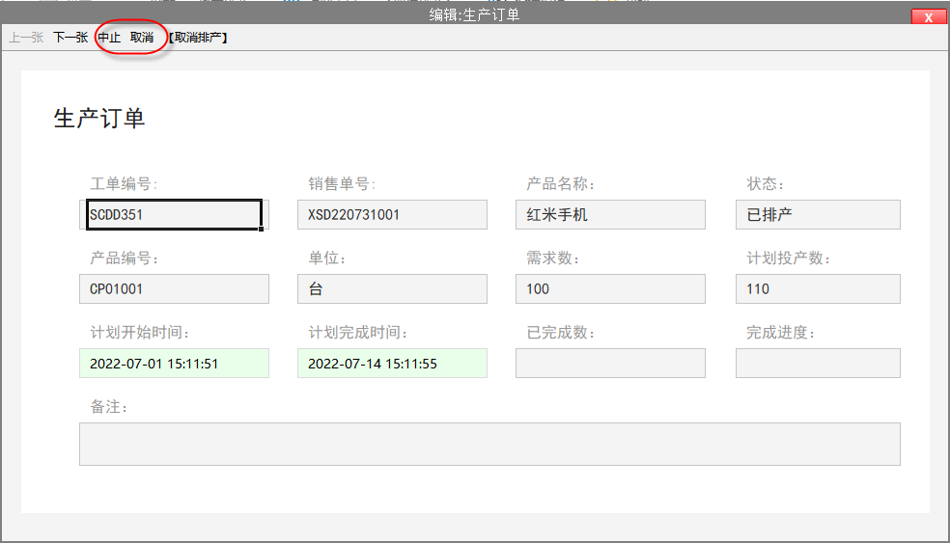
Task: Click the 销售单号: label
Action: coord(342,184)
